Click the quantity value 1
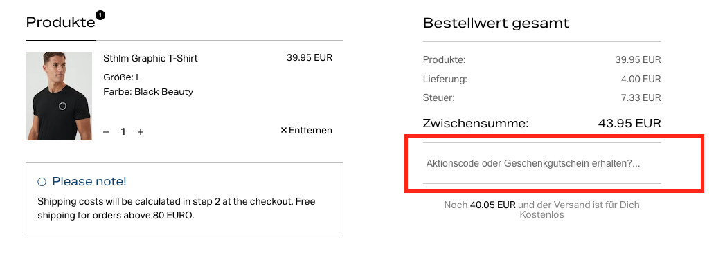The height and width of the screenshot is (271, 725). click(123, 132)
